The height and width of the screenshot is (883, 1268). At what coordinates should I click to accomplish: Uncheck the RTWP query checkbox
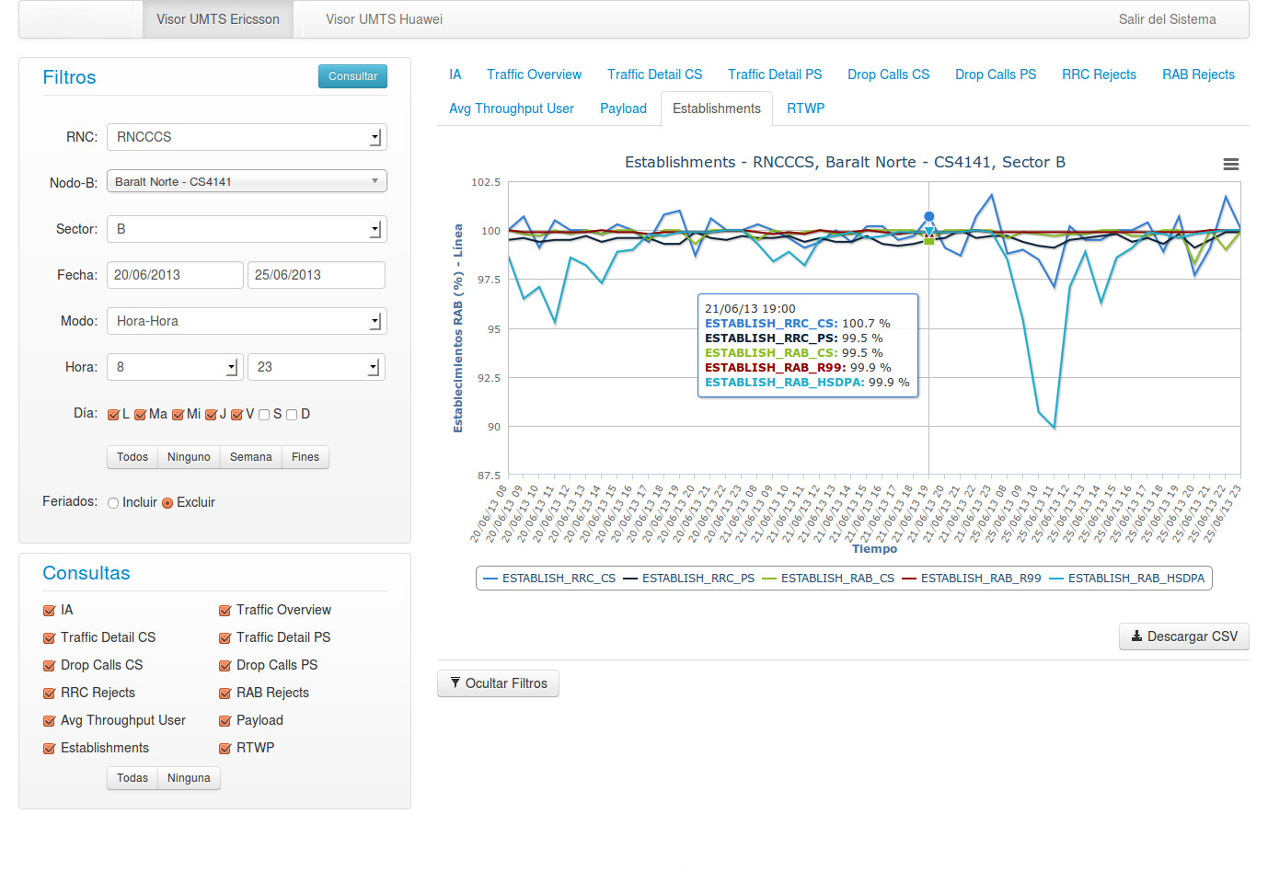click(225, 749)
